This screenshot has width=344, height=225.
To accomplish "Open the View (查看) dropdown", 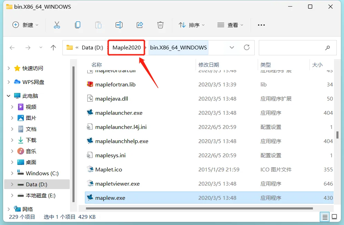I will [230, 25].
